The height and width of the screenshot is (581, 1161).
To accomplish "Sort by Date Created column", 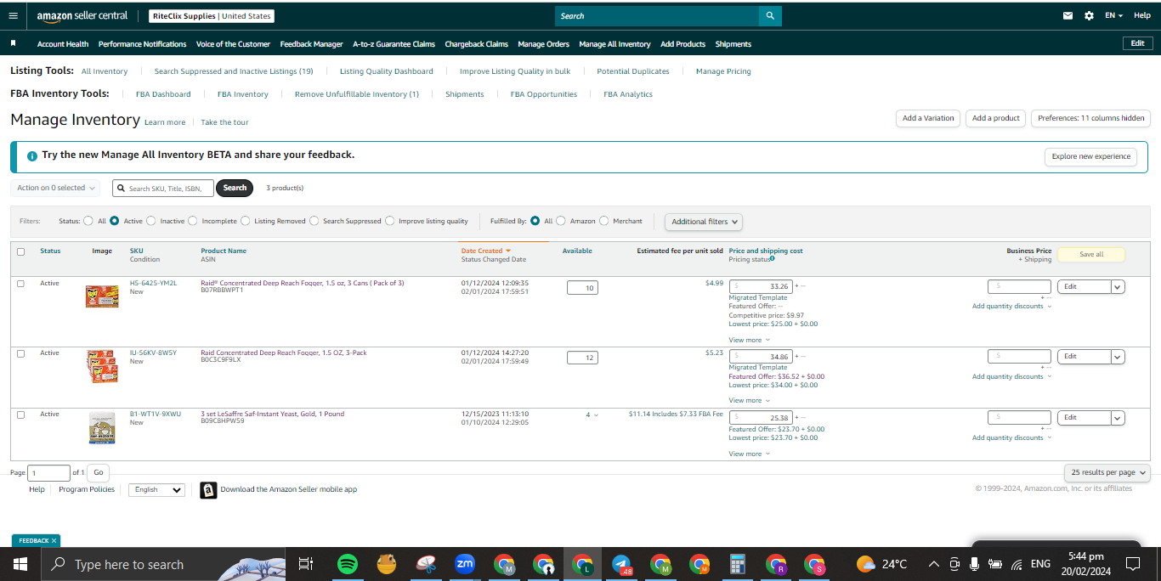I will (485, 251).
